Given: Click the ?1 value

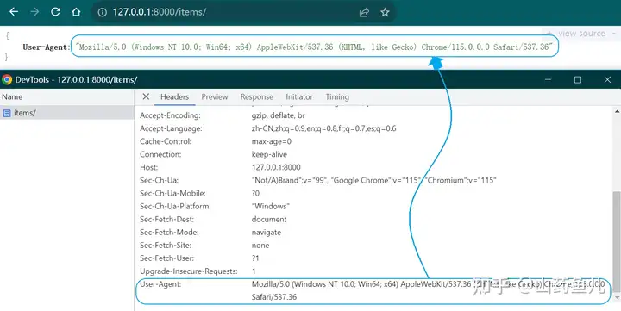Looking at the screenshot, I should [x=255, y=258].
